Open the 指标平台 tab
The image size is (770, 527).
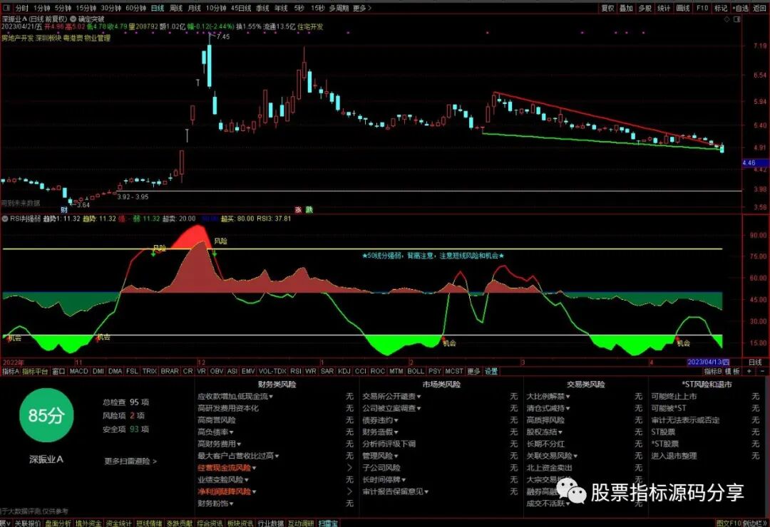pyautogui.click(x=36, y=372)
